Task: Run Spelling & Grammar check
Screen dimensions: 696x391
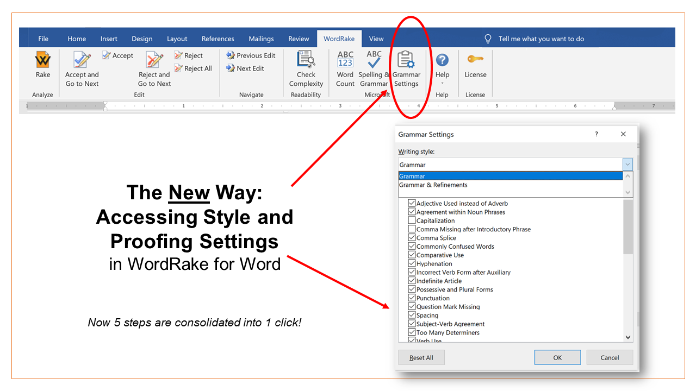Action: (374, 69)
